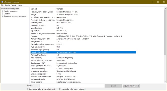Click the Element column header
Image resolution: width=167 pixels, height=91 pixels.
pyautogui.click(x=43, y=9)
